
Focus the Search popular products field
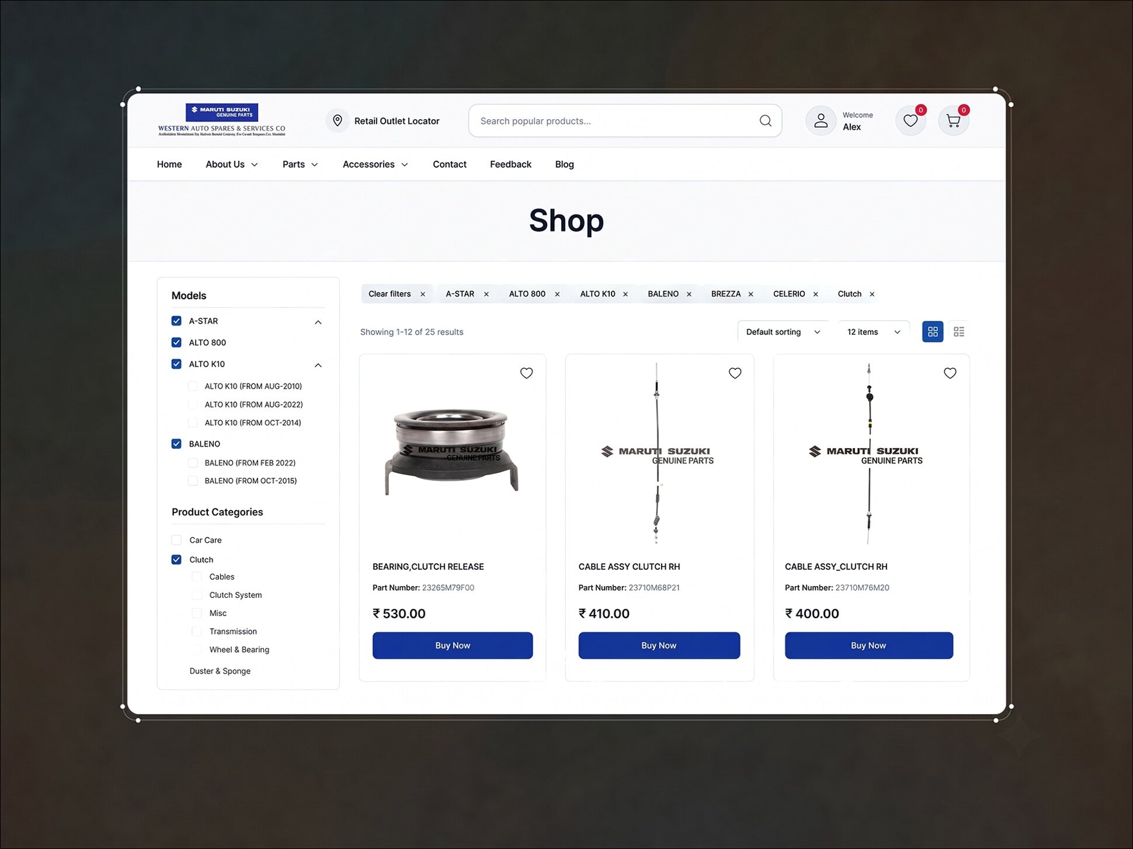625,121
